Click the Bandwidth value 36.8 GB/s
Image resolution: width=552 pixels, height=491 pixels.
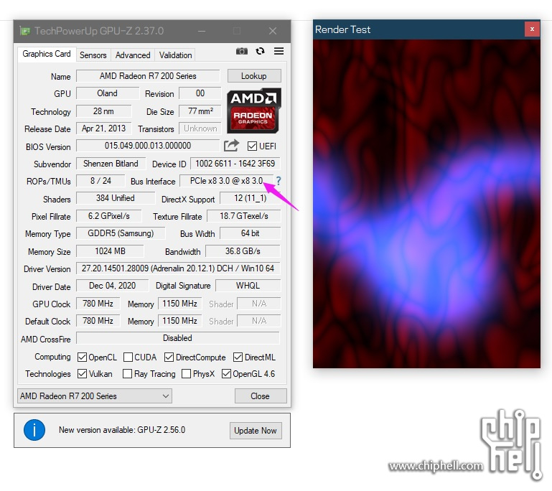pos(243,251)
